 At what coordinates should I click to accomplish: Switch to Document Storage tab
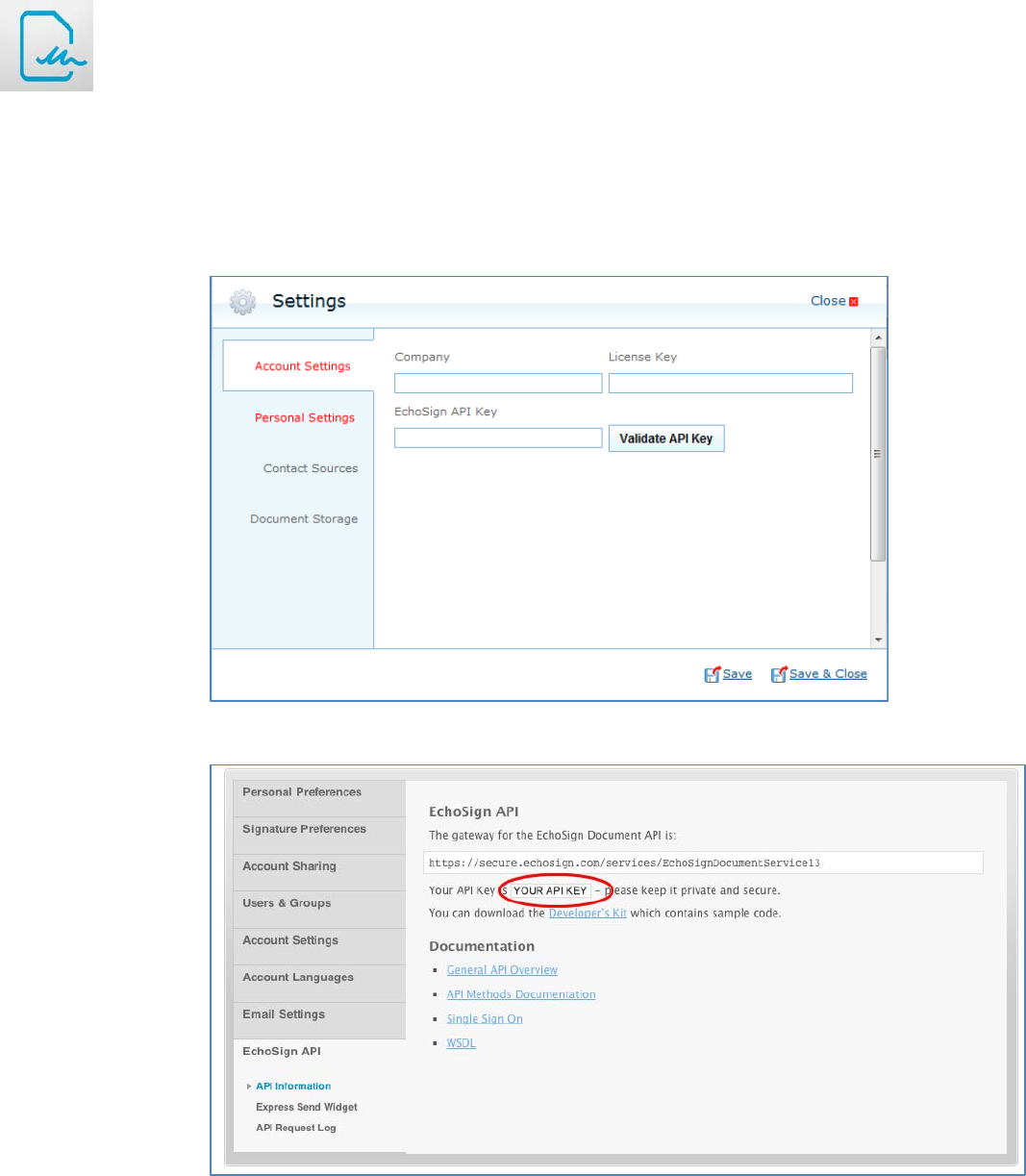click(304, 518)
